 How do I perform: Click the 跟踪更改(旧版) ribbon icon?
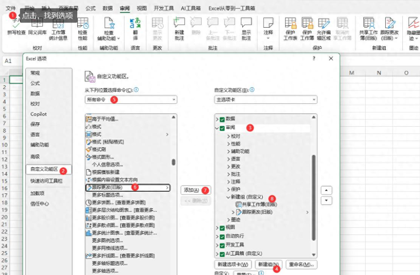[391, 27]
